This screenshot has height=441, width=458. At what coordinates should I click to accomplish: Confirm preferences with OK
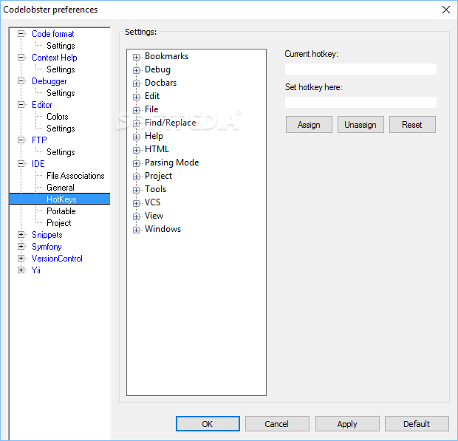[208, 424]
